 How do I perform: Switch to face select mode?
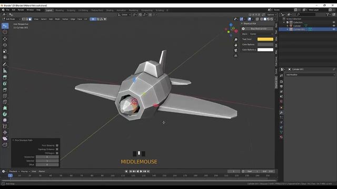30,19
